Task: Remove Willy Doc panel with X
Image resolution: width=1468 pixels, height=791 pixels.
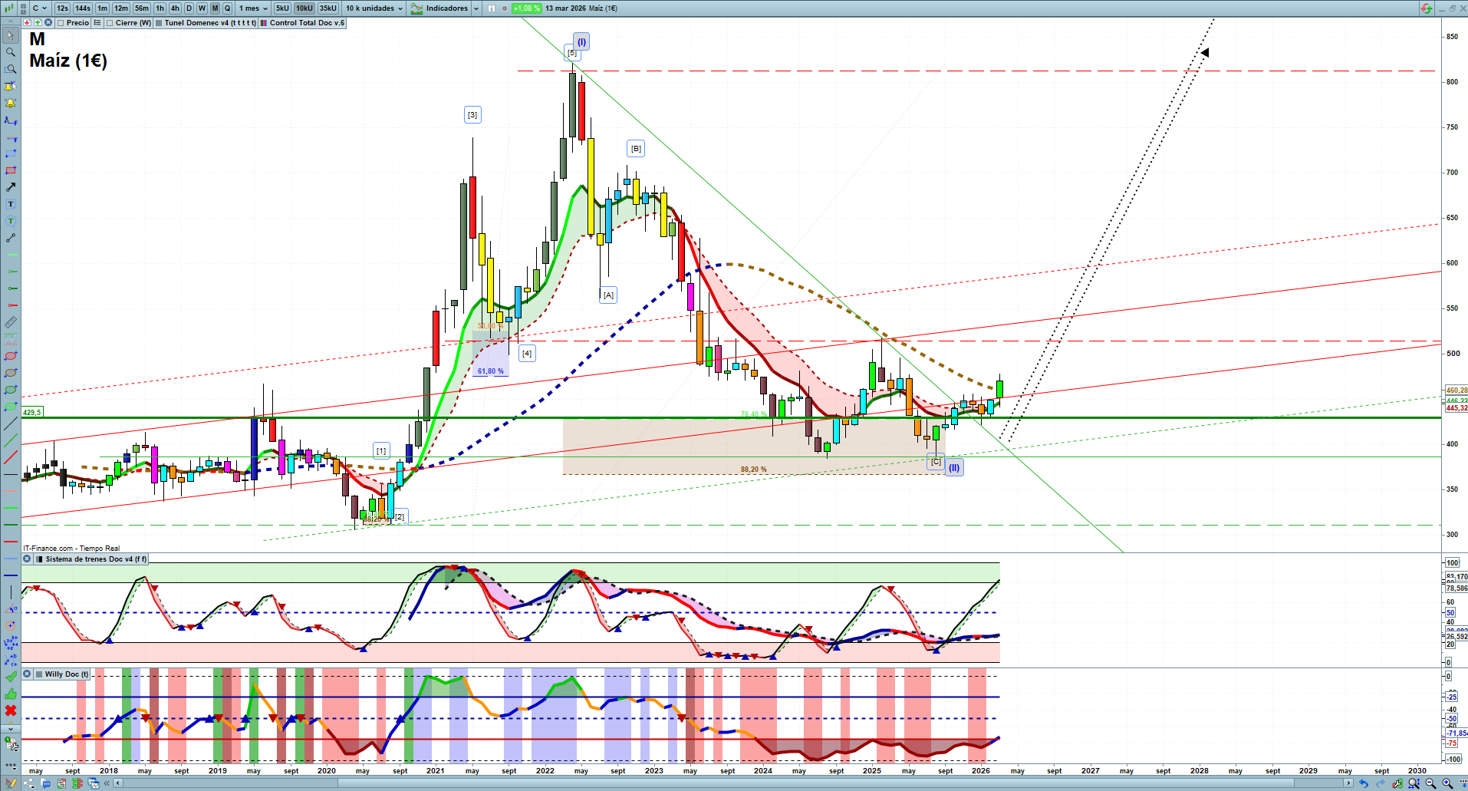Action: (x=27, y=674)
